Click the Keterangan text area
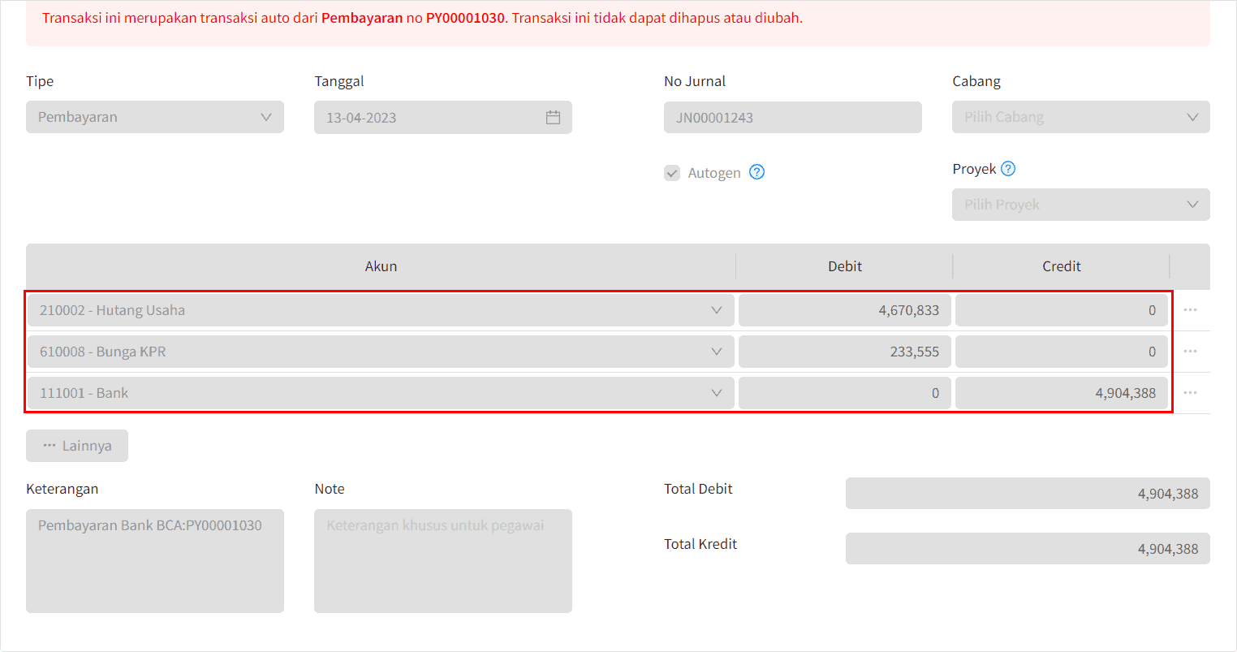The height and width of the screenshot is (652, 1237). tap(155, 561)
